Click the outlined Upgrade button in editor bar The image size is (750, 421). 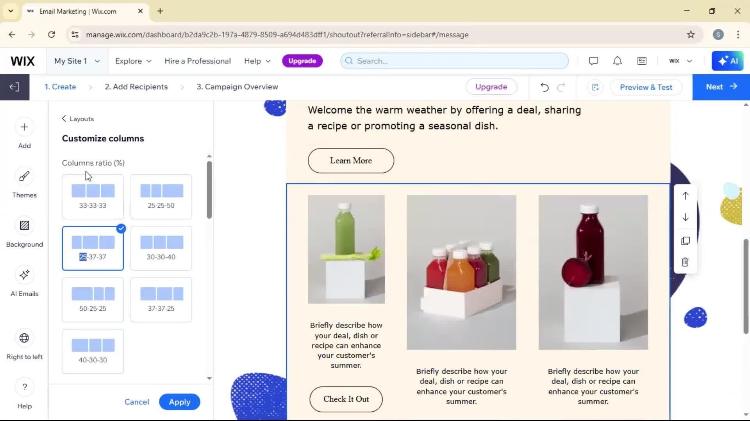[491, 87]
